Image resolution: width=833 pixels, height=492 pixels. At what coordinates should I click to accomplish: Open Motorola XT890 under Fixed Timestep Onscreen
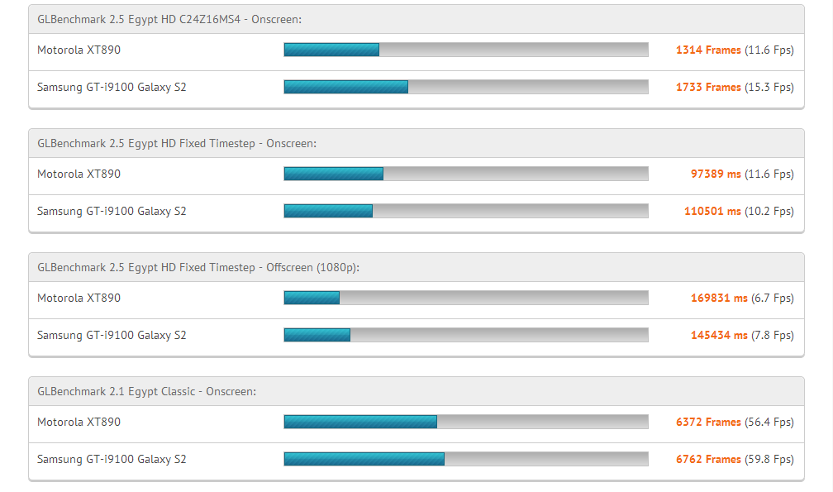tap(79, 174)
